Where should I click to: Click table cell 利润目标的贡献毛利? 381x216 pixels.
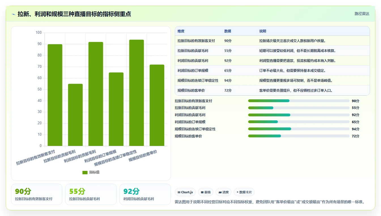193,61
